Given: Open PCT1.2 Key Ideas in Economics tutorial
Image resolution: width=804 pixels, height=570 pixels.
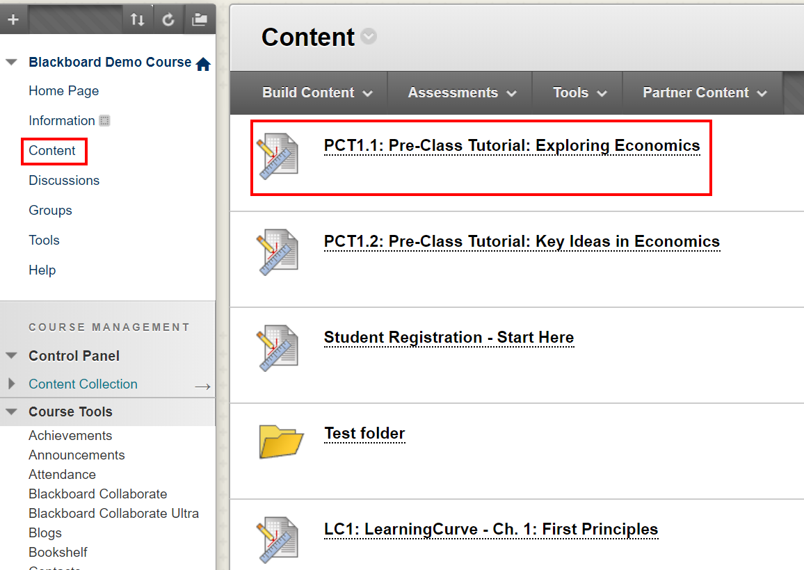Looking at the screenshot, I should pyautogui.click(x=521, y=241).
